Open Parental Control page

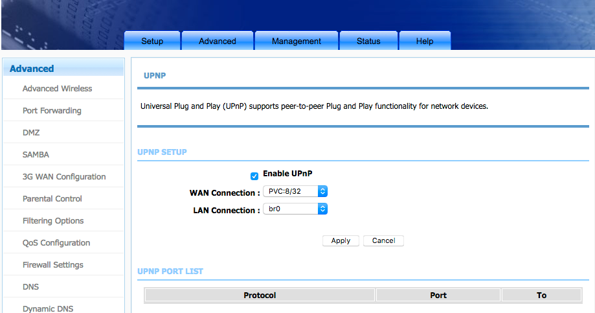[52, 199]
